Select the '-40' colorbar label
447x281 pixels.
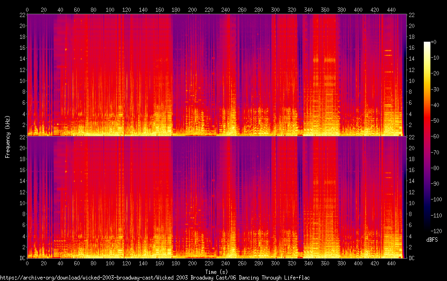click(x=435, y=105)
